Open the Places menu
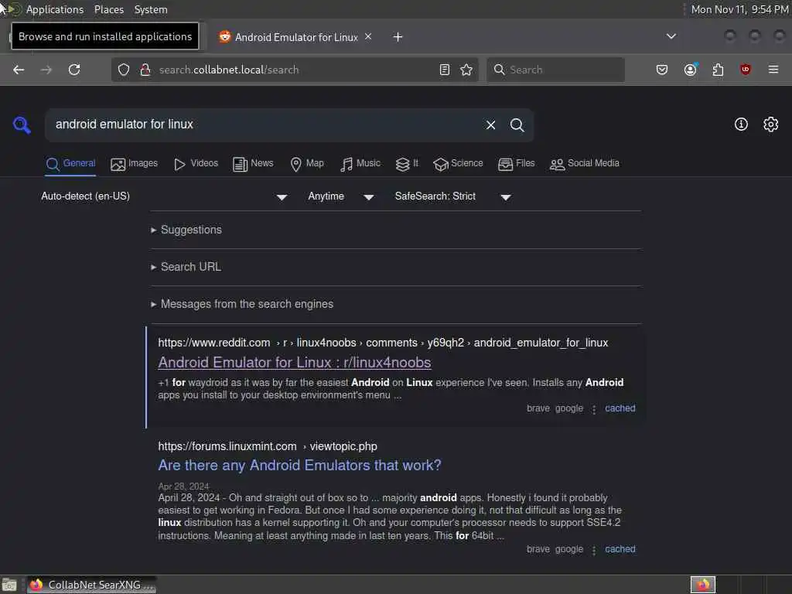The width and height of the screenshot is (792, 594). (x=109, y=9)
